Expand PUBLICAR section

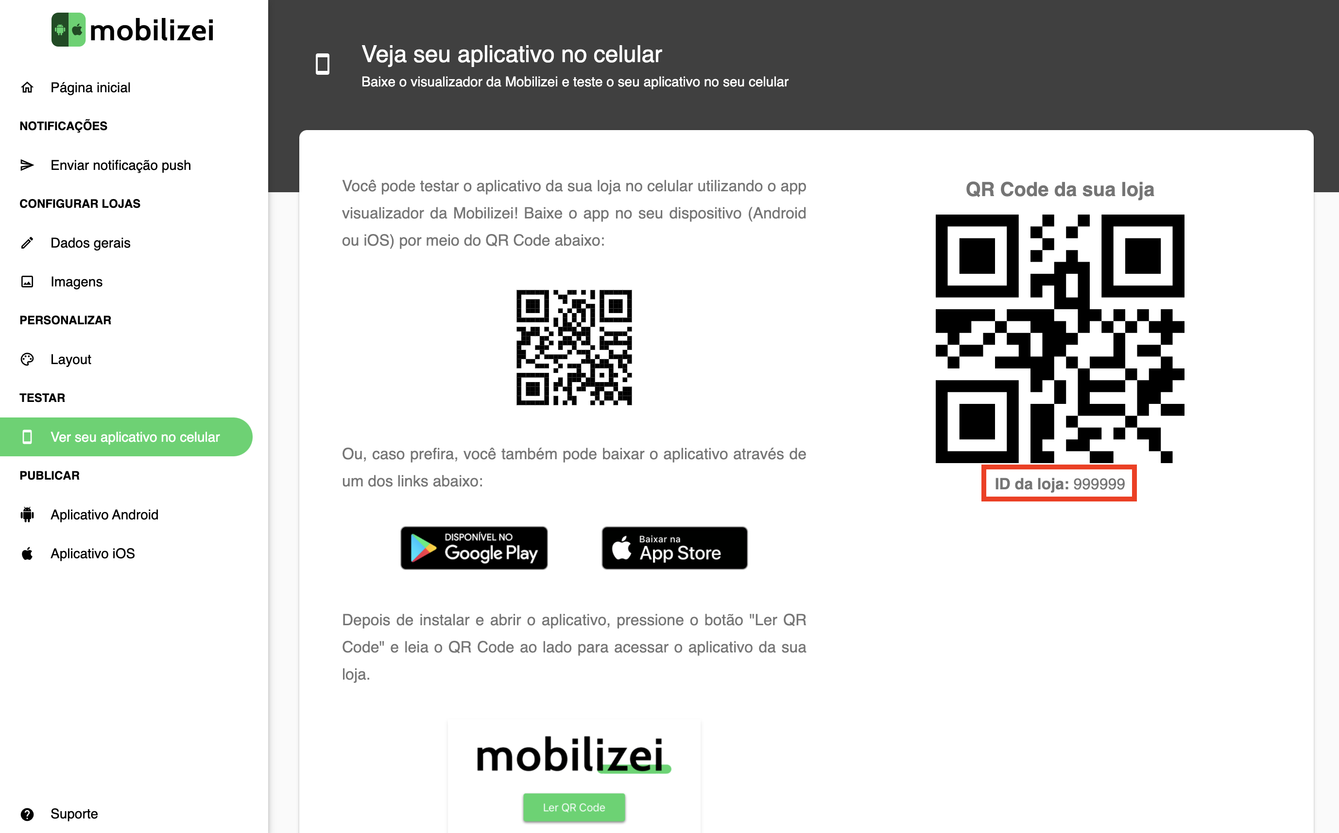pos(50,475)
